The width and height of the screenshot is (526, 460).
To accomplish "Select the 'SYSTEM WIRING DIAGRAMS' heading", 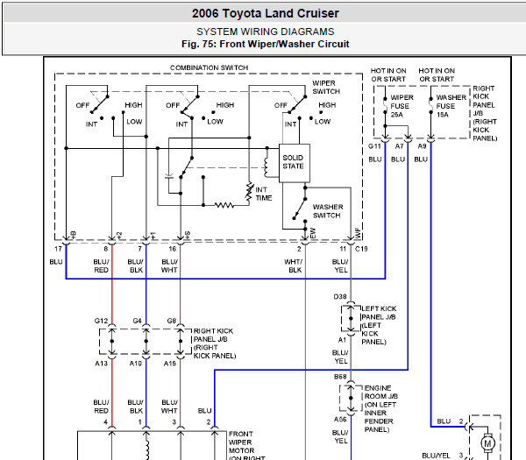I will 266,32.
